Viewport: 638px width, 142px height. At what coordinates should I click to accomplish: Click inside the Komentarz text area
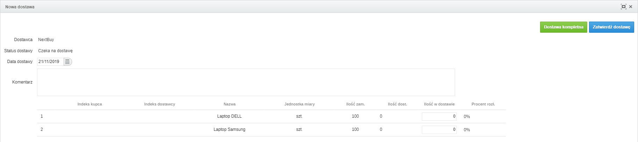click(x=246, y=82)
